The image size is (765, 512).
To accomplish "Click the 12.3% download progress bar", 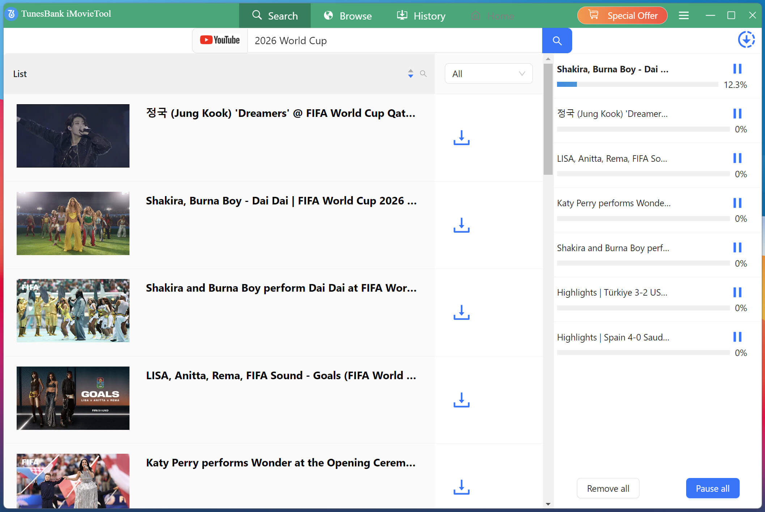I will [x=637, y=84].
